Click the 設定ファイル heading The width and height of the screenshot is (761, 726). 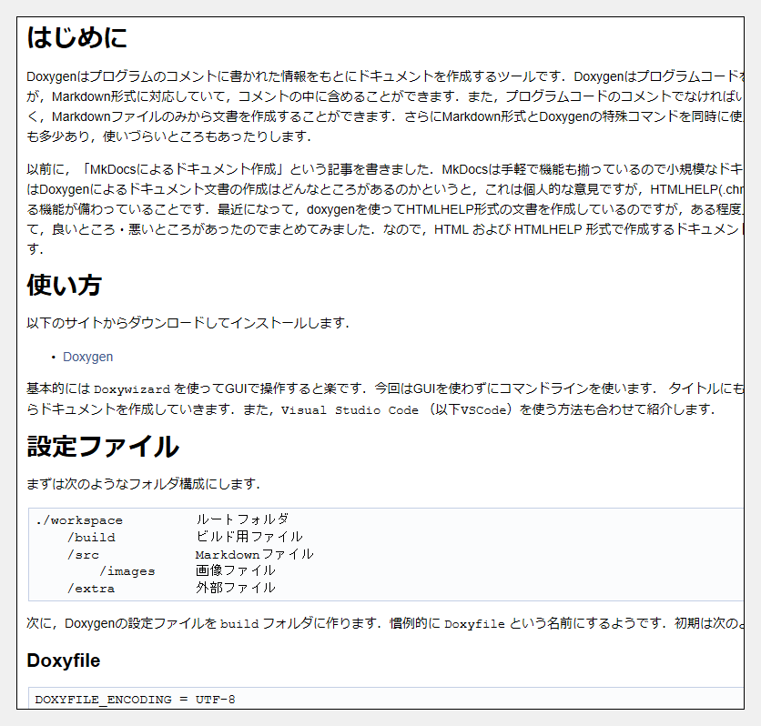[103, 446]
